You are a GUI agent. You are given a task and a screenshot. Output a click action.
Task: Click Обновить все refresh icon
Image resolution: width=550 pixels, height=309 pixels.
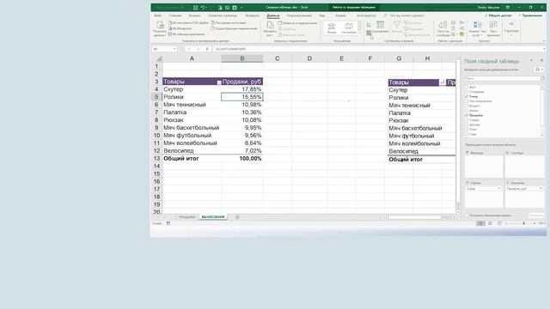tap(270, 25)
